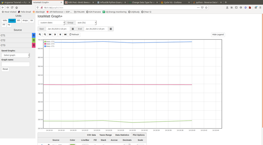Toggle the Firefox sidebar icon
Screen dimensions: 263x145
(236, 8)
